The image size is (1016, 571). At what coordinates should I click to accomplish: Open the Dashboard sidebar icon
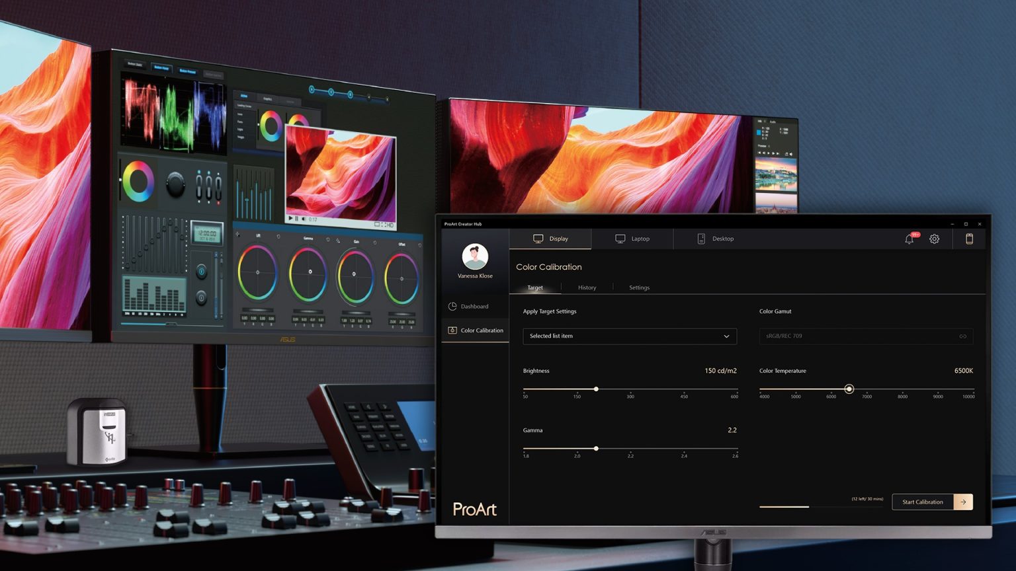453,306
